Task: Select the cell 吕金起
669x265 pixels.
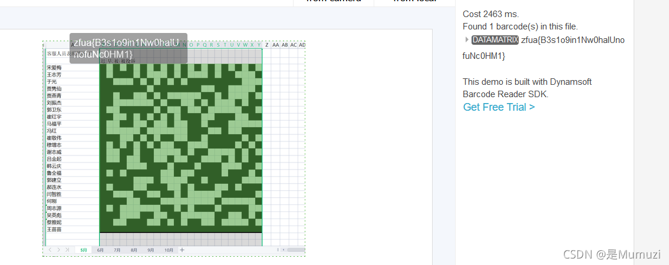Action: click(x=72, y=159)
